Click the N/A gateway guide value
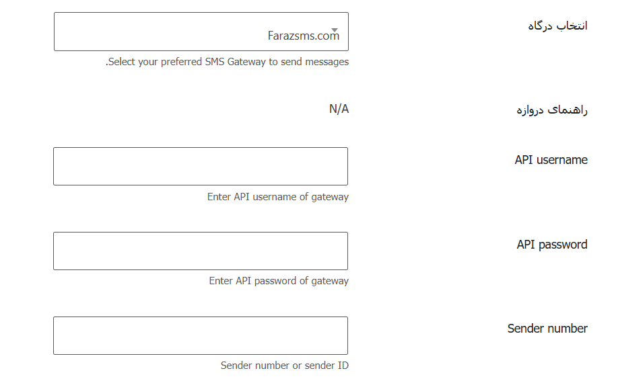 (x=339, y=109)
